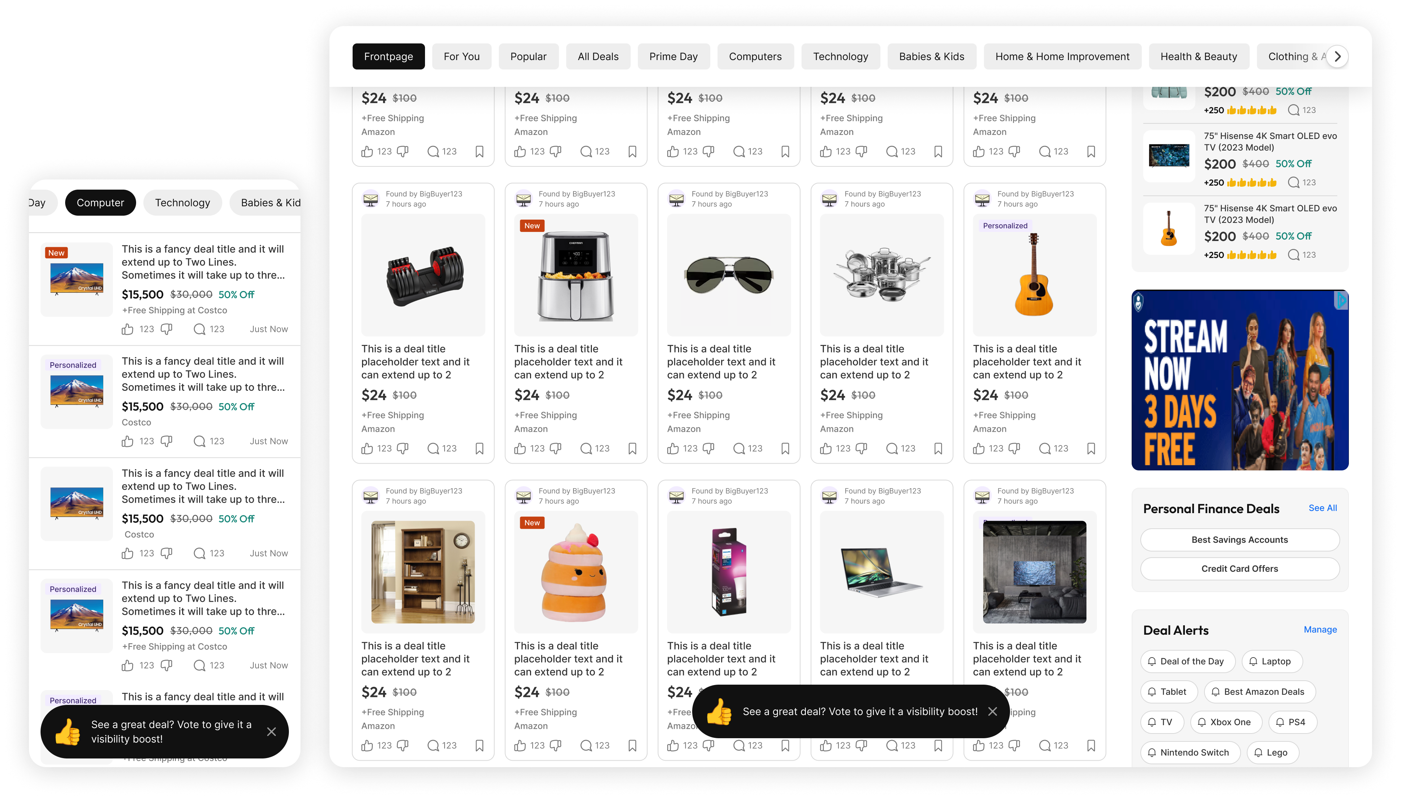This screenshot has width=1401, height=799.
Task: Upvote the dumbbell deal card
Action: click(x=367, y=448)
